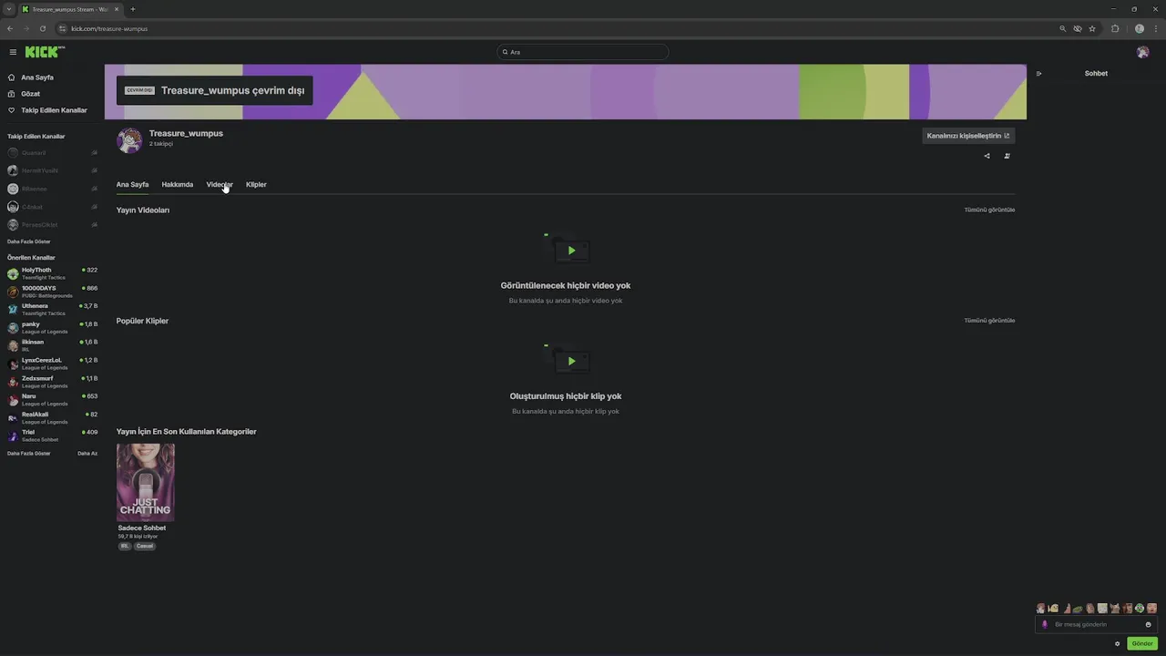Viewport: 1166px width, 656px height.
Task: Open Takip Edilen Kanallar in sidebar
Action: click(54, 110)
